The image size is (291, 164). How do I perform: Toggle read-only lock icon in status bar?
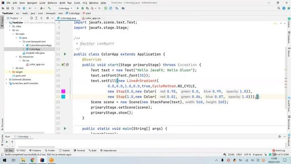click(x=266, y=154)
